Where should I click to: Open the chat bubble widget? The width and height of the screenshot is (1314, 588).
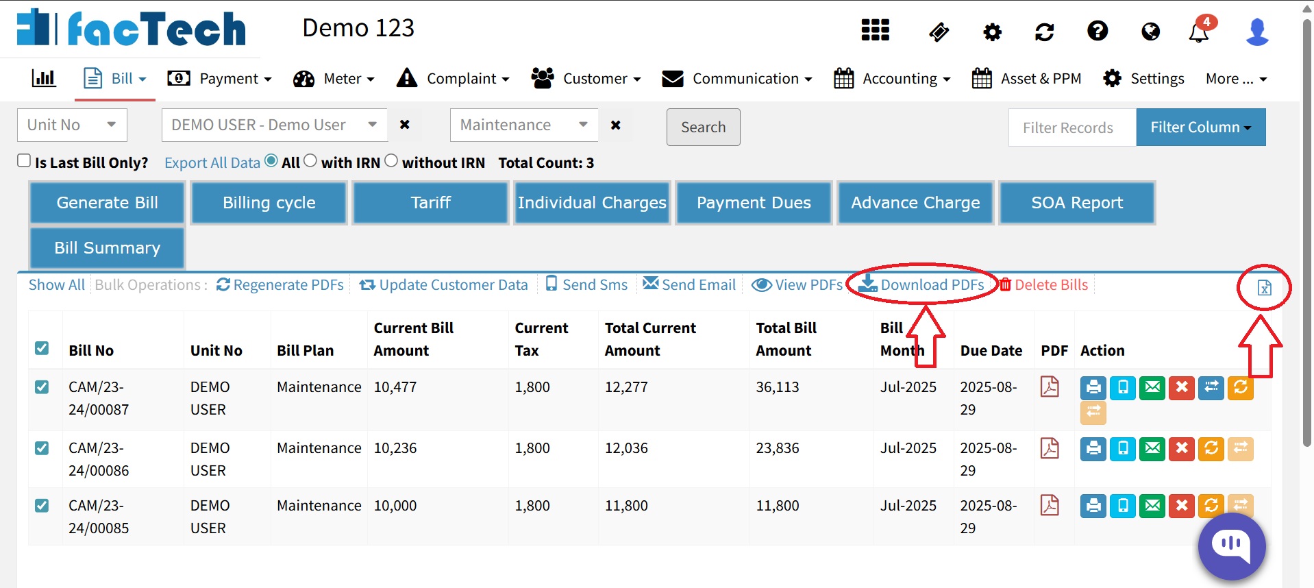(1231, 546)
